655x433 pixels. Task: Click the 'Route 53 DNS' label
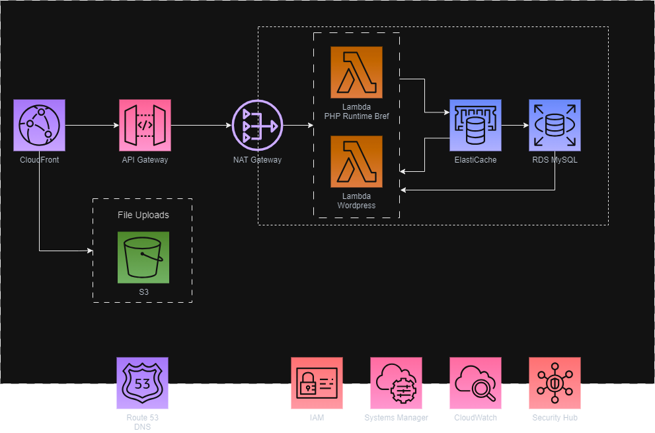pyautogui.click(x=143, y=422)
